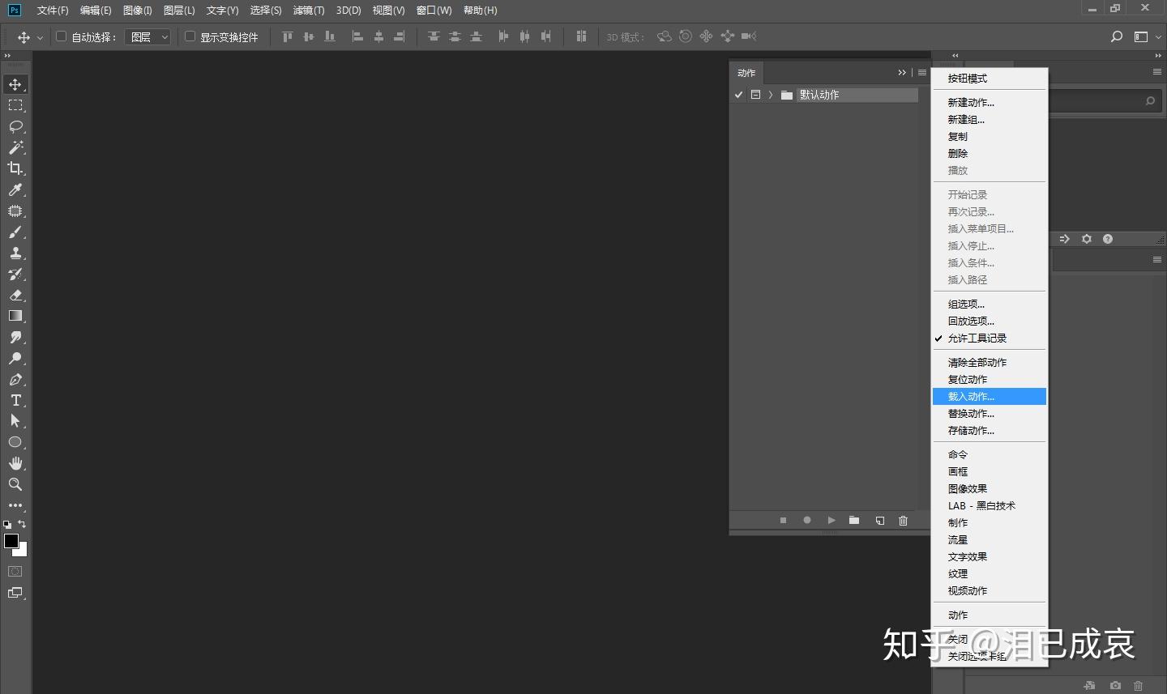Image resolution: width=1167 pixels, height=694 pixels.
Task: Click the stop recording button in Actions
Action: point(783,521)
